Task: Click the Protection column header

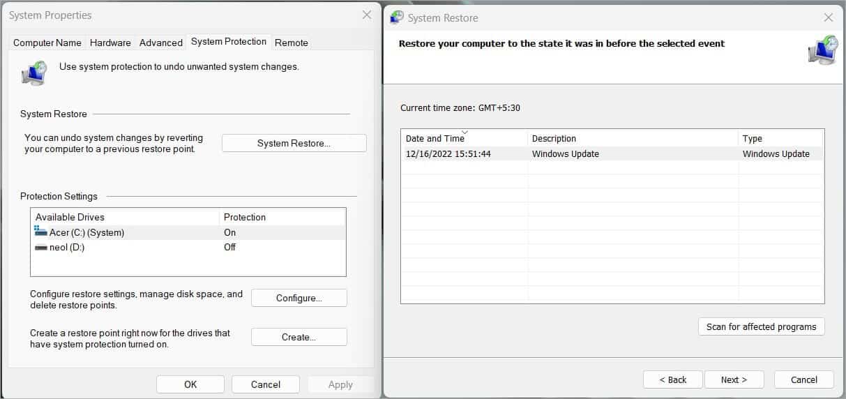Action: click(x=282, y=217)
